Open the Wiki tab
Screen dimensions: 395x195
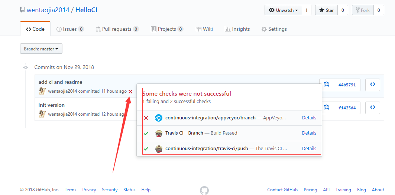click(x=204, y=29)
